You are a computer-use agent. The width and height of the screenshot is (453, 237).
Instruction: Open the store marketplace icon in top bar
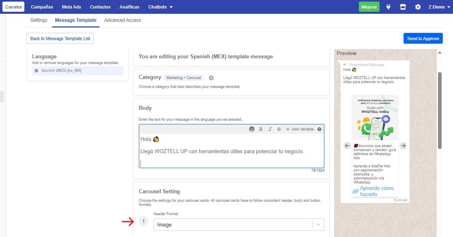coord(403,7)
